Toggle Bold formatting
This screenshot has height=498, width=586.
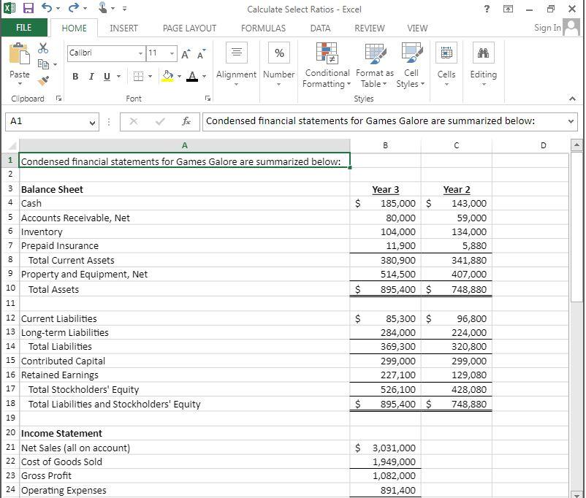pyautogui.click(x=75, y=76)
